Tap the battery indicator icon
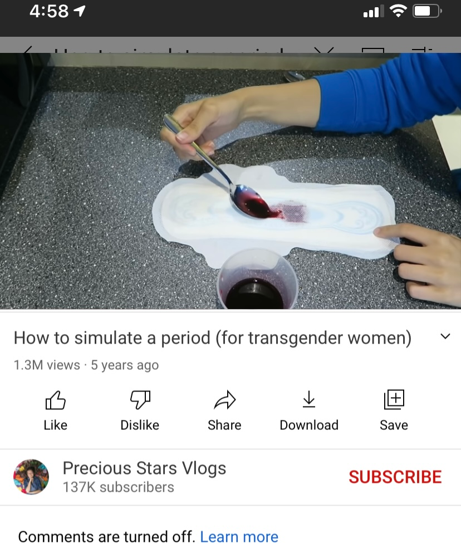Screen dimensions: 461x558 pyautogui.click(x=427, y=11)
